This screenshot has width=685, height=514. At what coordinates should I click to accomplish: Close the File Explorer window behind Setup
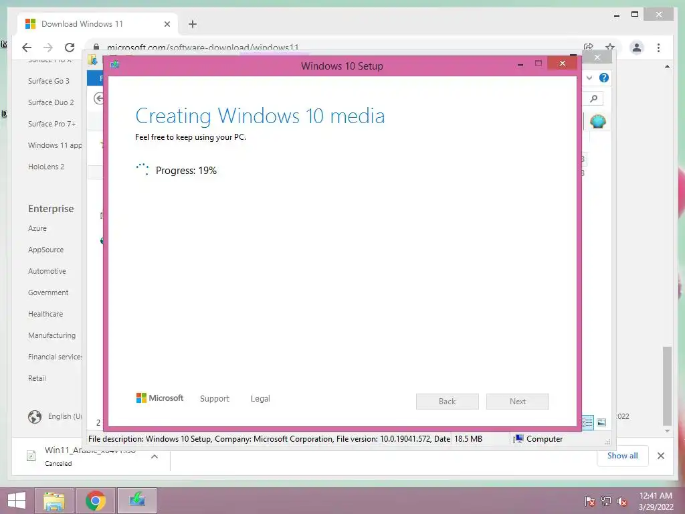coord(597,58)
